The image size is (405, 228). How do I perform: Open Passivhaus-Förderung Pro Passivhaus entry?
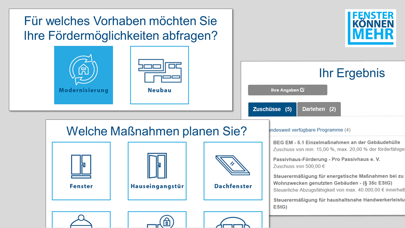point(326,160)
